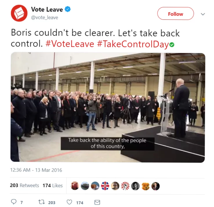The width and height of the screenshot is (214, 207).
Task: Expand the tweet options chevron menu
Action: [x=203, y=14]
